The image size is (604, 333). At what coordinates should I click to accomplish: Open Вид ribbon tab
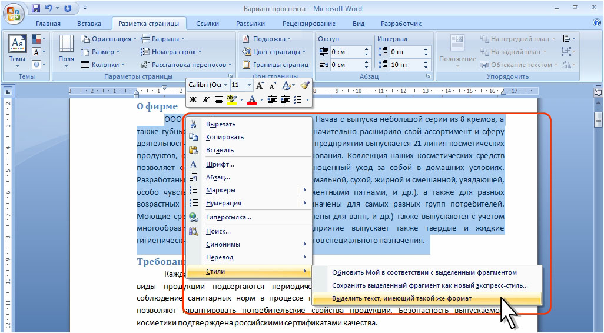tap(359, 24)
